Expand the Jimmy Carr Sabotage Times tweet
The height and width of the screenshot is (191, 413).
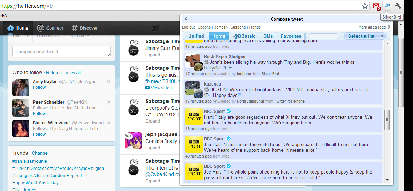pyautogui.click(x=153, y=55)
